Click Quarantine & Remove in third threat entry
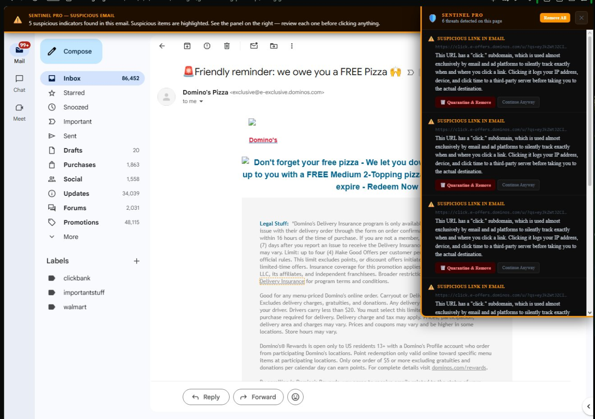The image size is (595, 419). point(465,268)
